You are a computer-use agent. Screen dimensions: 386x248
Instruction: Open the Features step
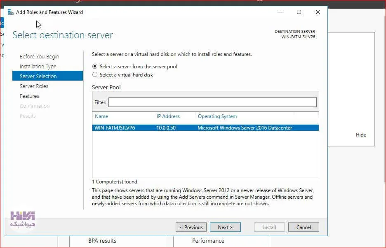(x=29, y=96)
